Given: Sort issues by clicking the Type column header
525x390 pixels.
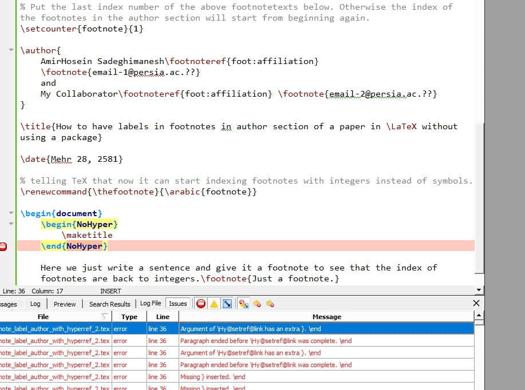Looking at the screenshot, I should tap(129, 316).
